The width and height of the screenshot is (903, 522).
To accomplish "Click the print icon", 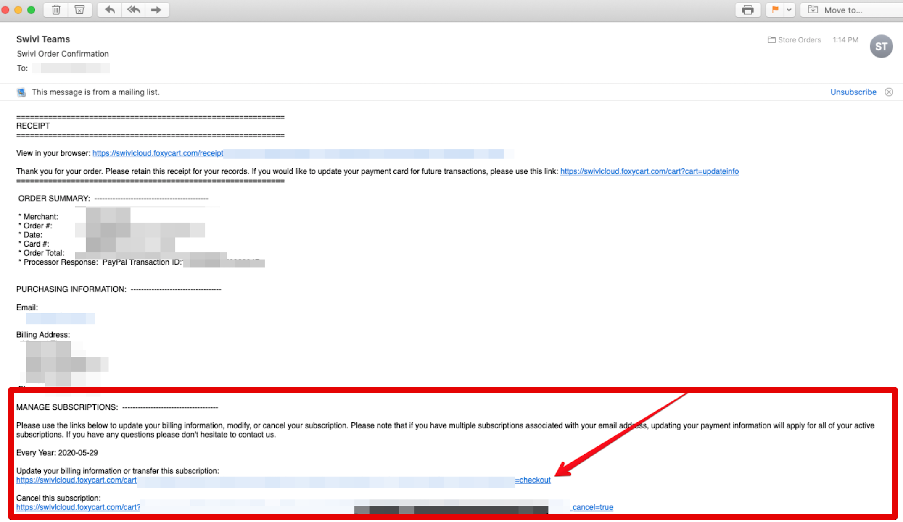I will 747,10.
